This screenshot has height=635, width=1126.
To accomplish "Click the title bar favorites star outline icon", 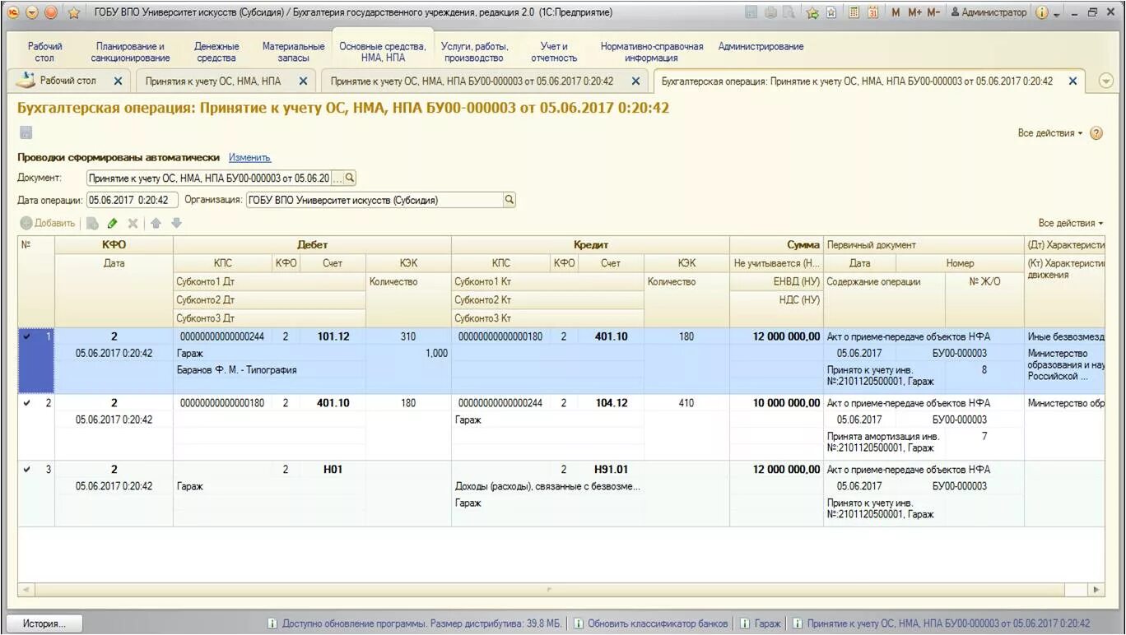I will 73,12.
